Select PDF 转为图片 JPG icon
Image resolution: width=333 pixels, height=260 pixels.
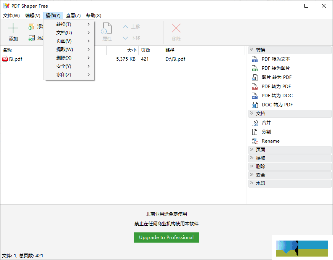tap(255, 68)
